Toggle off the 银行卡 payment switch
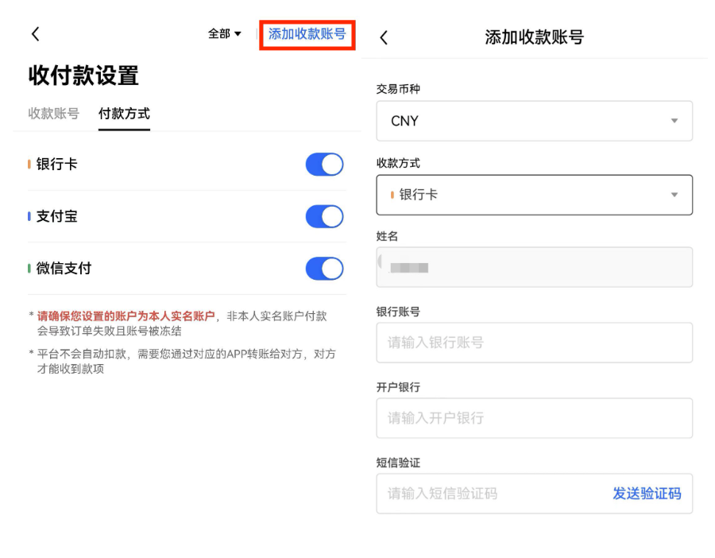This screenshot has width=715, height=558. [x=323, y=165]
